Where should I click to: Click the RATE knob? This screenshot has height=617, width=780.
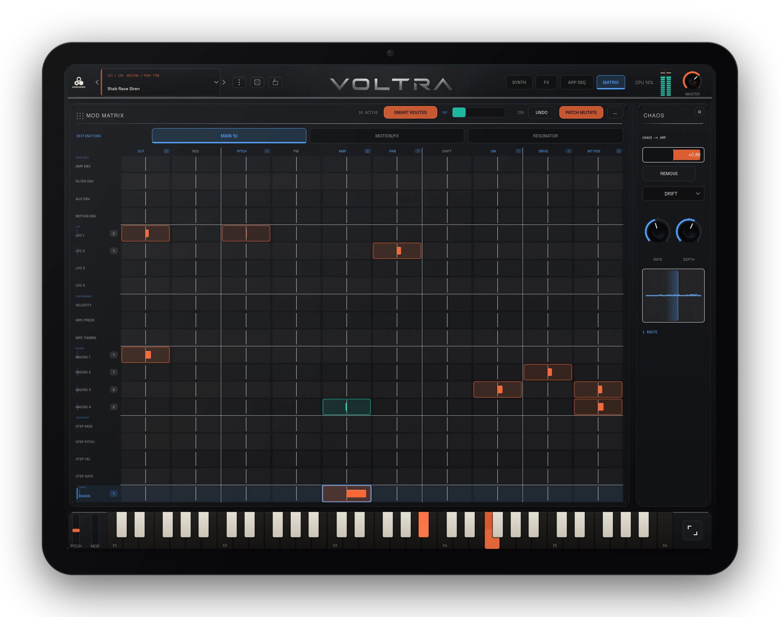(658, 231)
